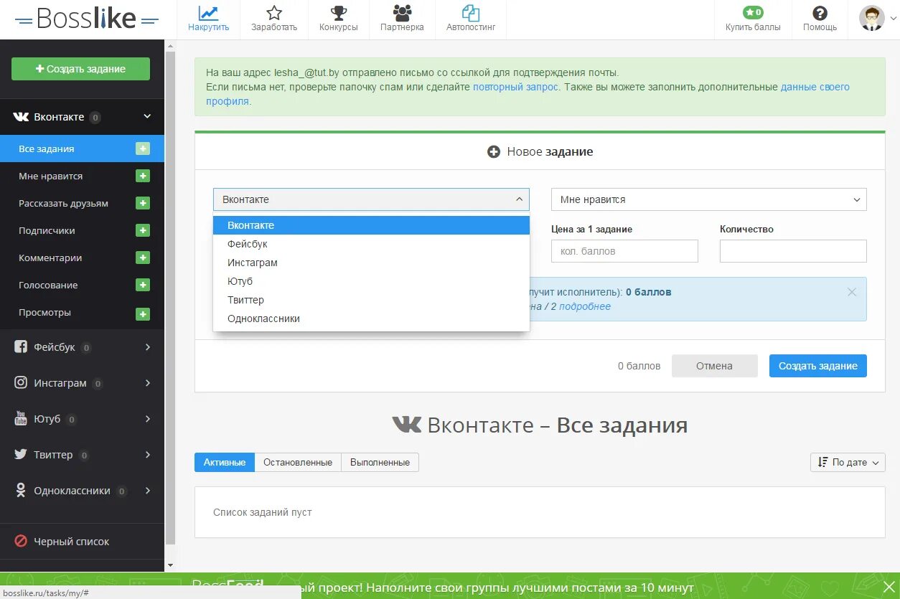The image size is (900, 599).
Task: Click the Новое задание header
Action: (x=540, y=152)
